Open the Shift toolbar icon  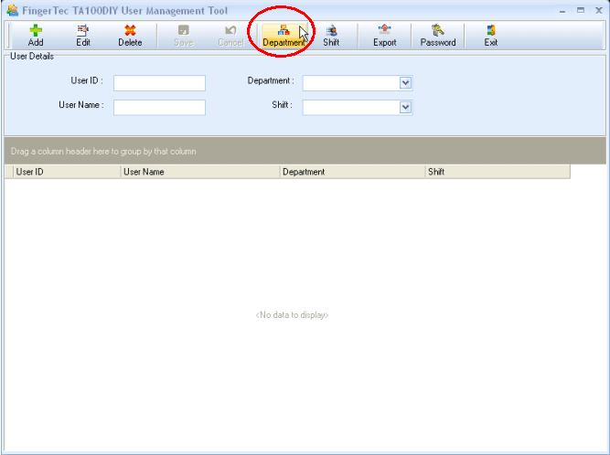coord(331,36)
